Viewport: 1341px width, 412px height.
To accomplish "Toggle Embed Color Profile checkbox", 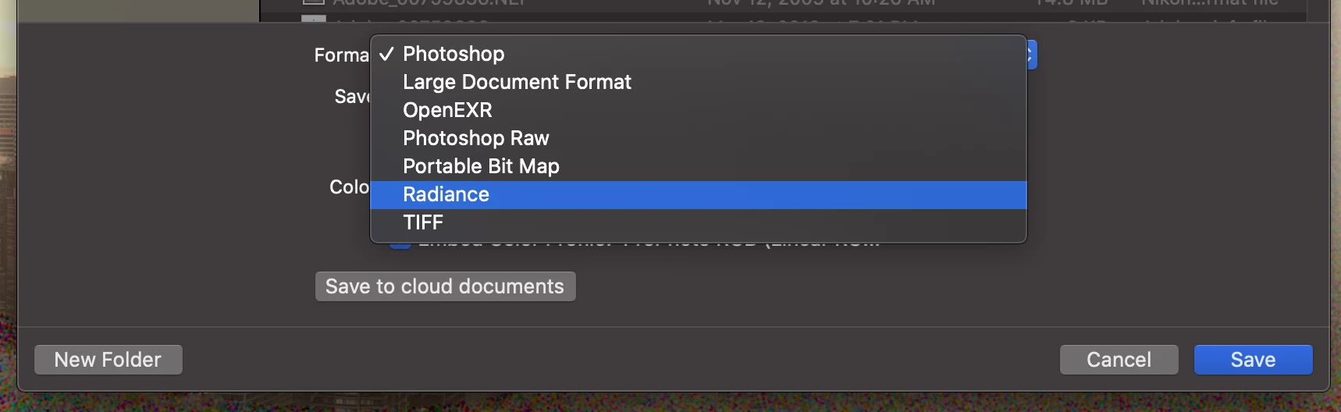I will pos(400,244).
